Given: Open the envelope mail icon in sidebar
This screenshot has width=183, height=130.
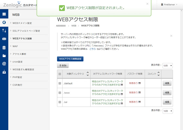Looking at the screenshot, I should (x=4, y=39).
